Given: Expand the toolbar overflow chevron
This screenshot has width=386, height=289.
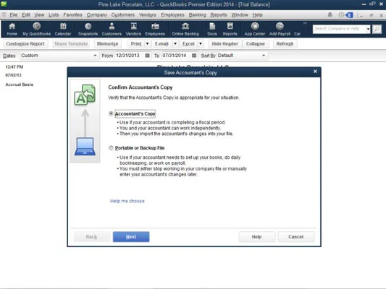Looking at the screenshot, I should point(305,23).
